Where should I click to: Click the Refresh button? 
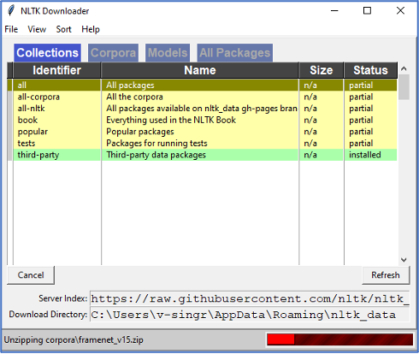tap(386, 275)
